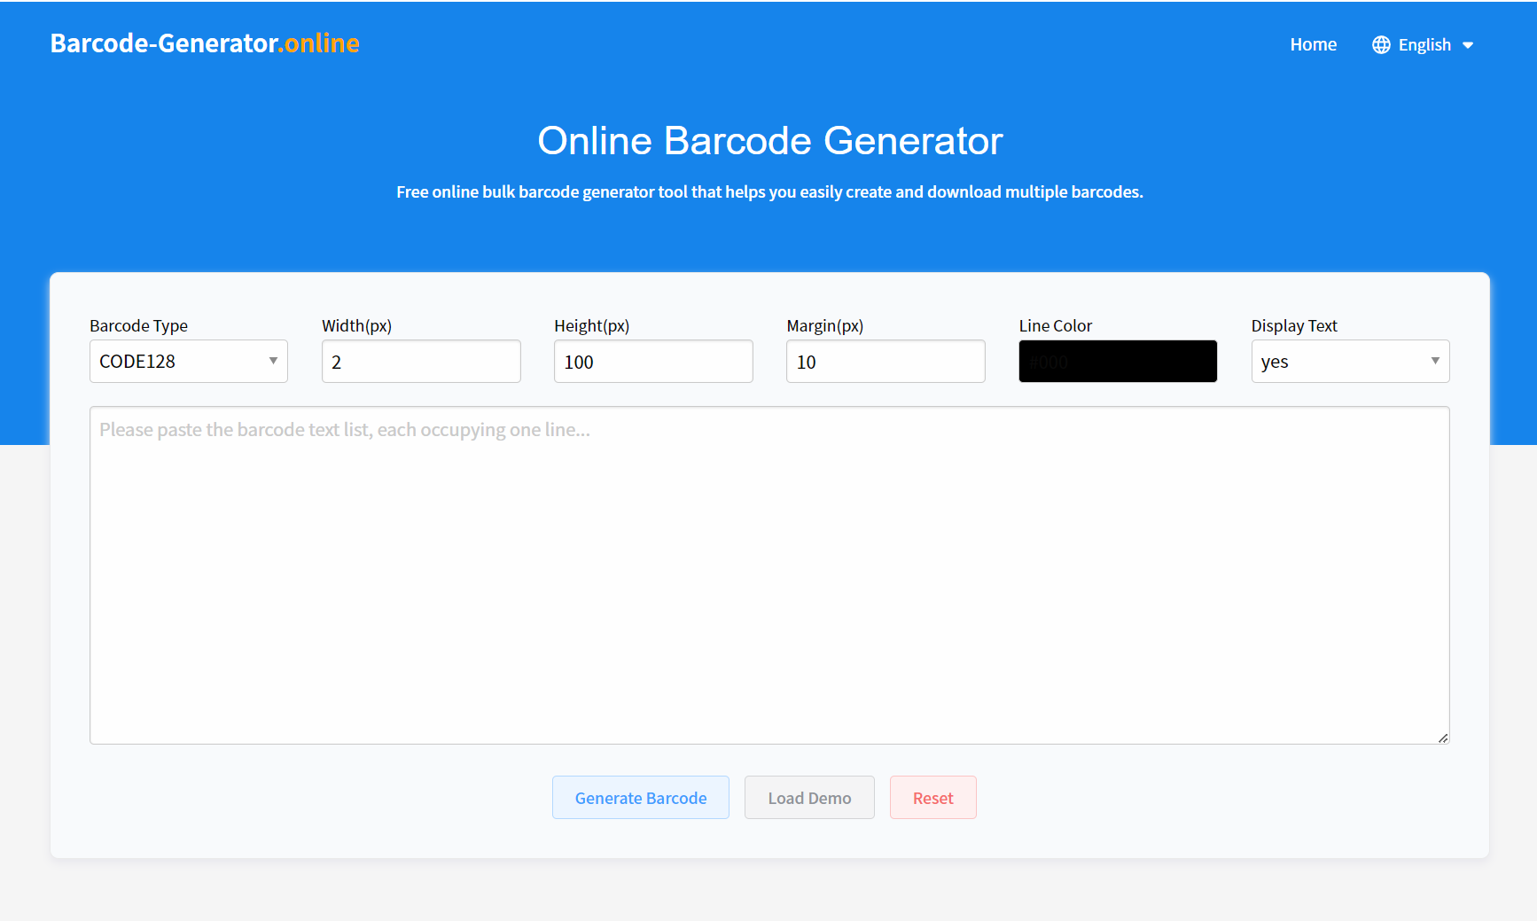
Task: Click the Barcode-Generator.online logo
Action: (x=205, y=43)
